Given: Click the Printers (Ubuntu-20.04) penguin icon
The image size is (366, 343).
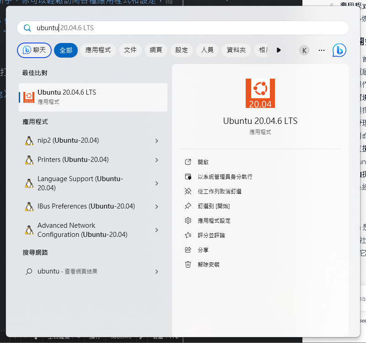Looking at the screenshot, I should click(x=29, y=160).
